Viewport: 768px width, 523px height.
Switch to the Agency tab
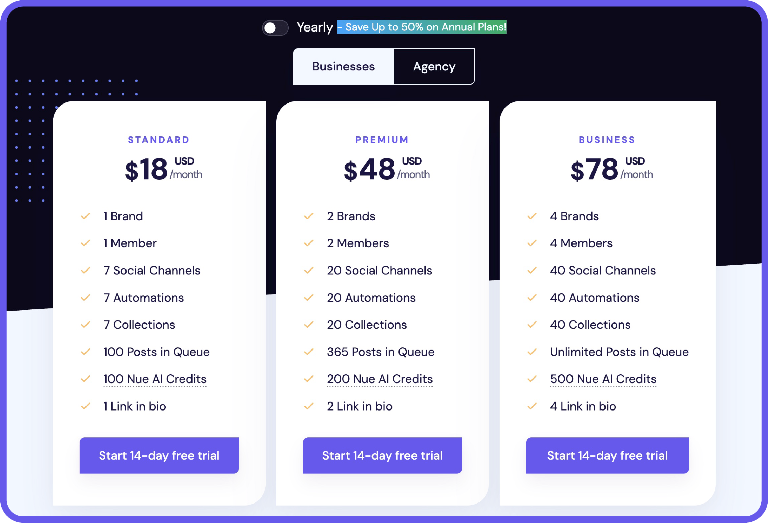tap(434, 67)
